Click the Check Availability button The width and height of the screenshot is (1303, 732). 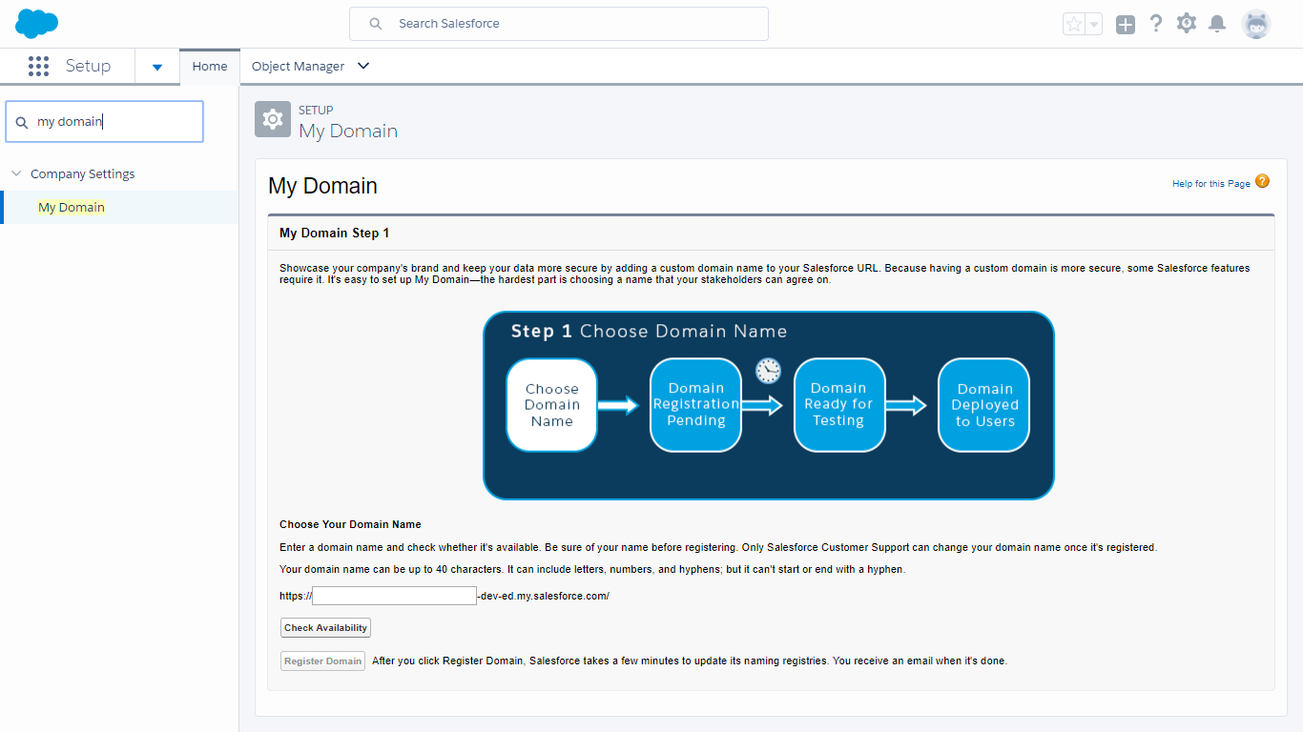(325, 627)
